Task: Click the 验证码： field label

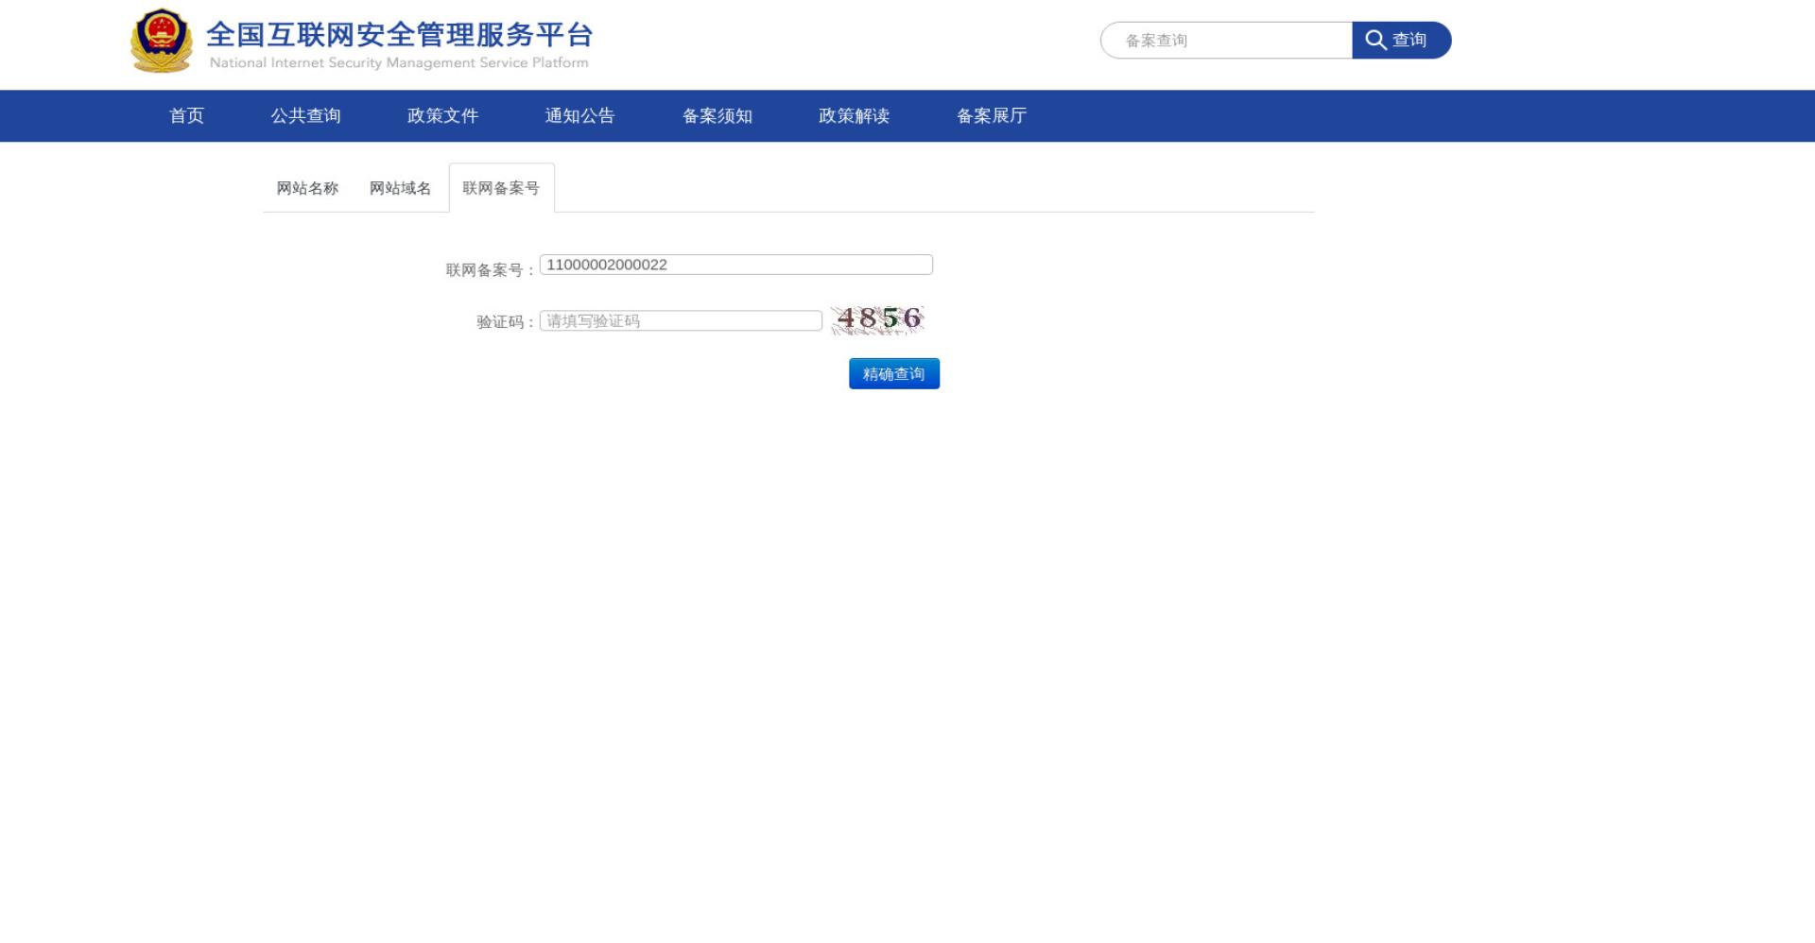Action: pyautogui.click(x=506, y=322)
